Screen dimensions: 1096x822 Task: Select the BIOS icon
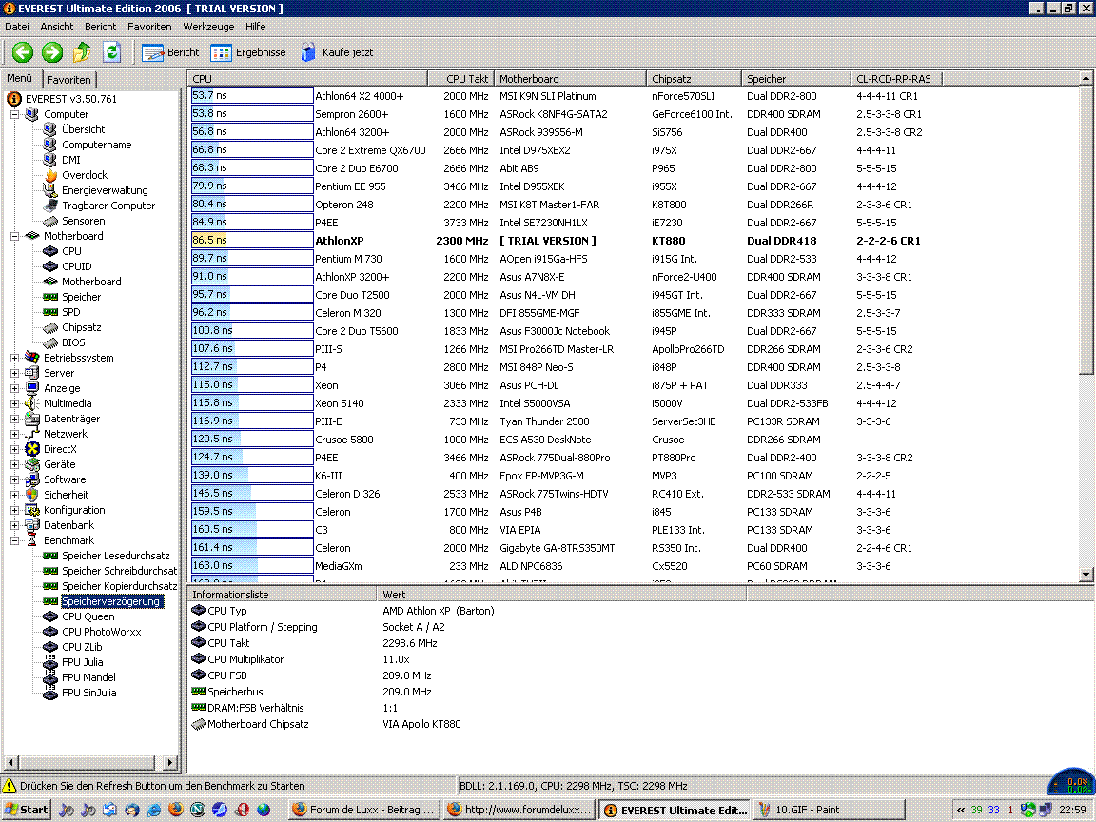click(x=50, y=342)
